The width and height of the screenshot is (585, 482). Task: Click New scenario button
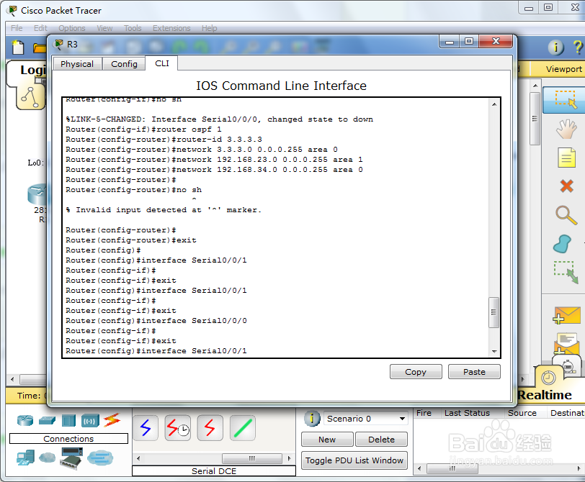tap(327, 440)
